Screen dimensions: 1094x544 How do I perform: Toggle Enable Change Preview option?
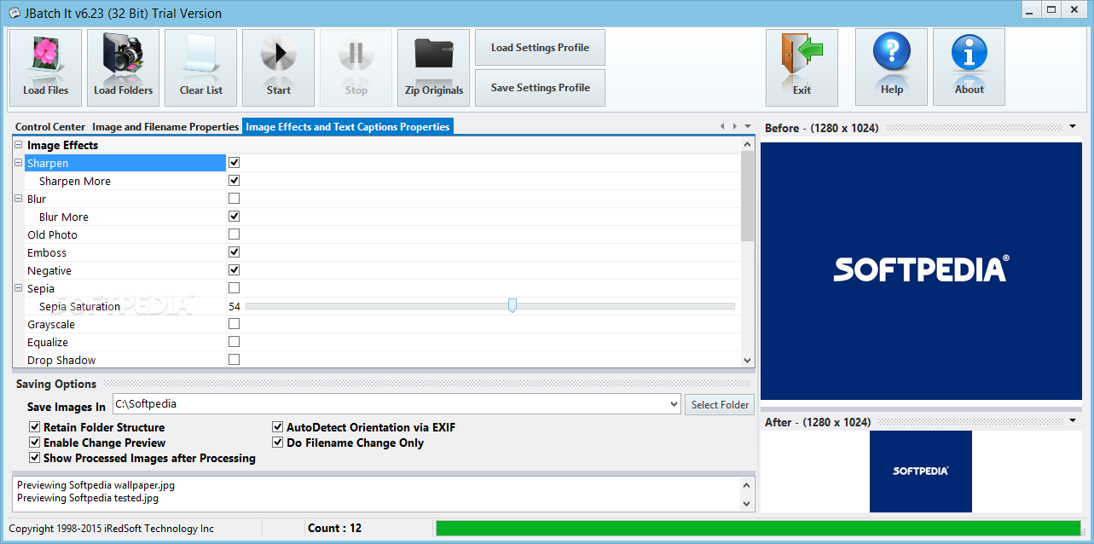(35, 443)
